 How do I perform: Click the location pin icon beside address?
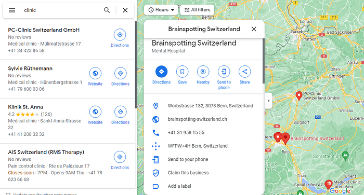pyautogui.click(x=156, y=106)
